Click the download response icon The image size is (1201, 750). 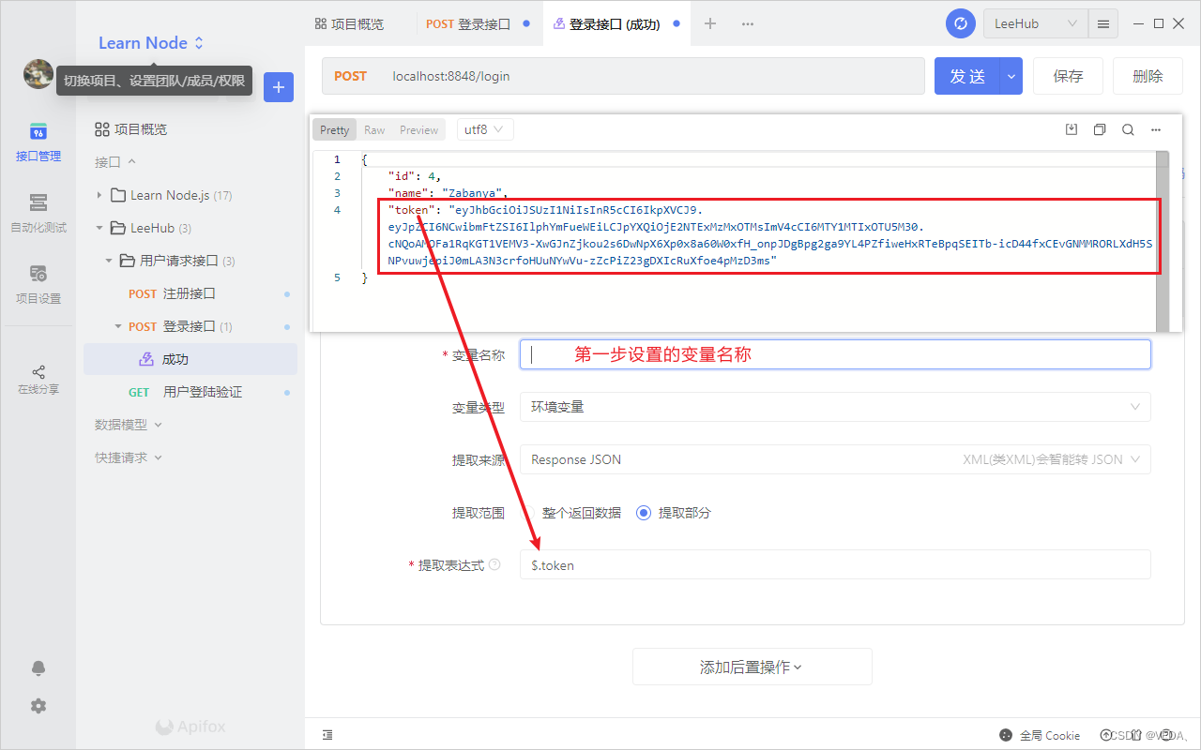[1071, 129]
